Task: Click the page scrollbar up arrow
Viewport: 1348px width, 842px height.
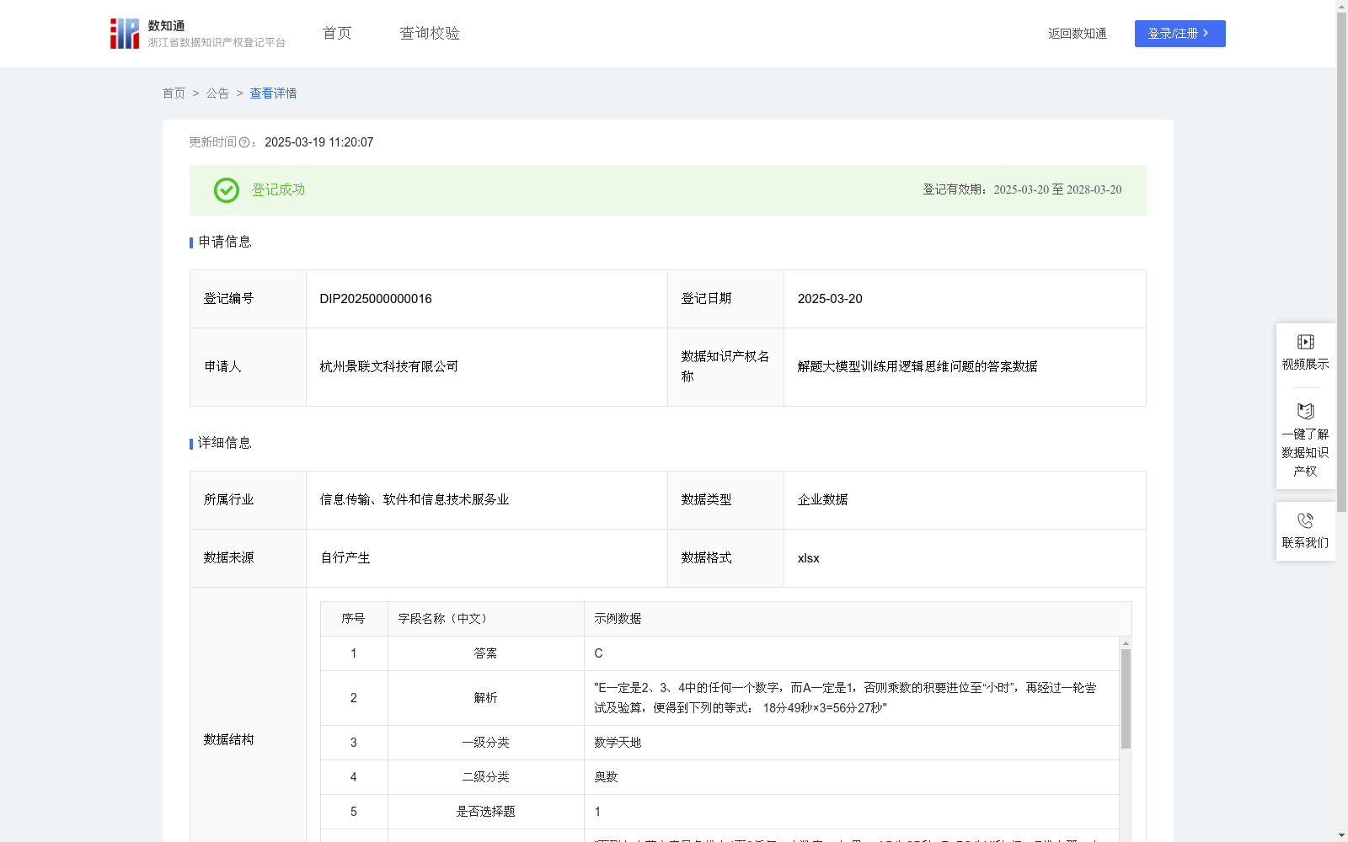Action: (1341, 6)
